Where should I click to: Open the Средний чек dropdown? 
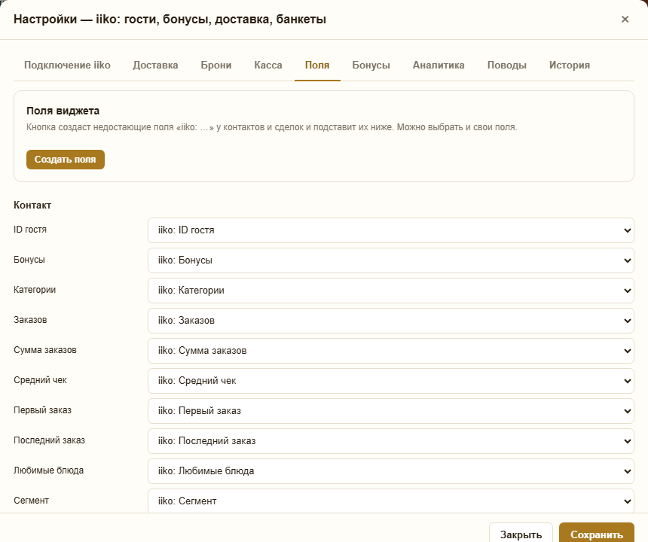click(x=390, y=381)
